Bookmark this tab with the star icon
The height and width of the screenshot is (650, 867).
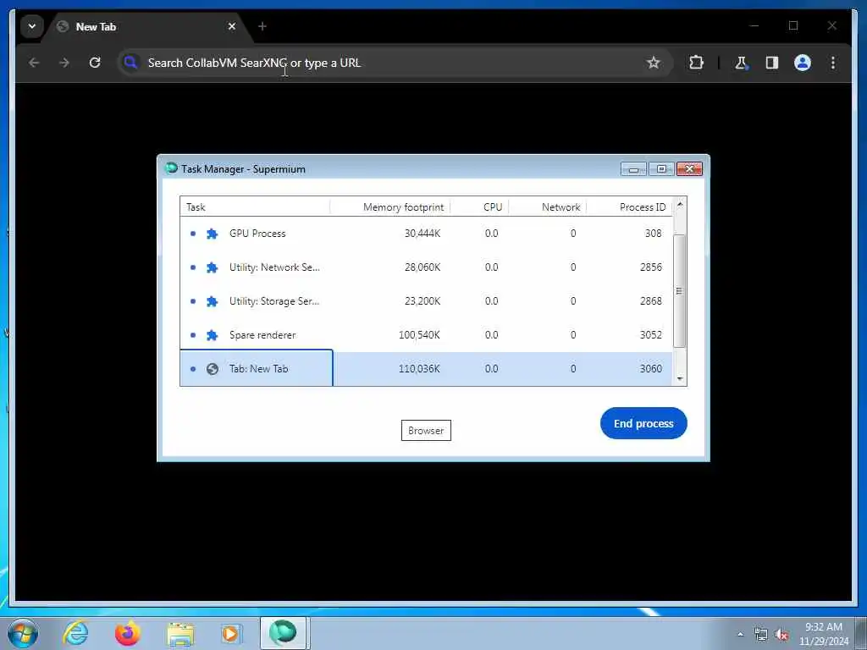(653, 63)
